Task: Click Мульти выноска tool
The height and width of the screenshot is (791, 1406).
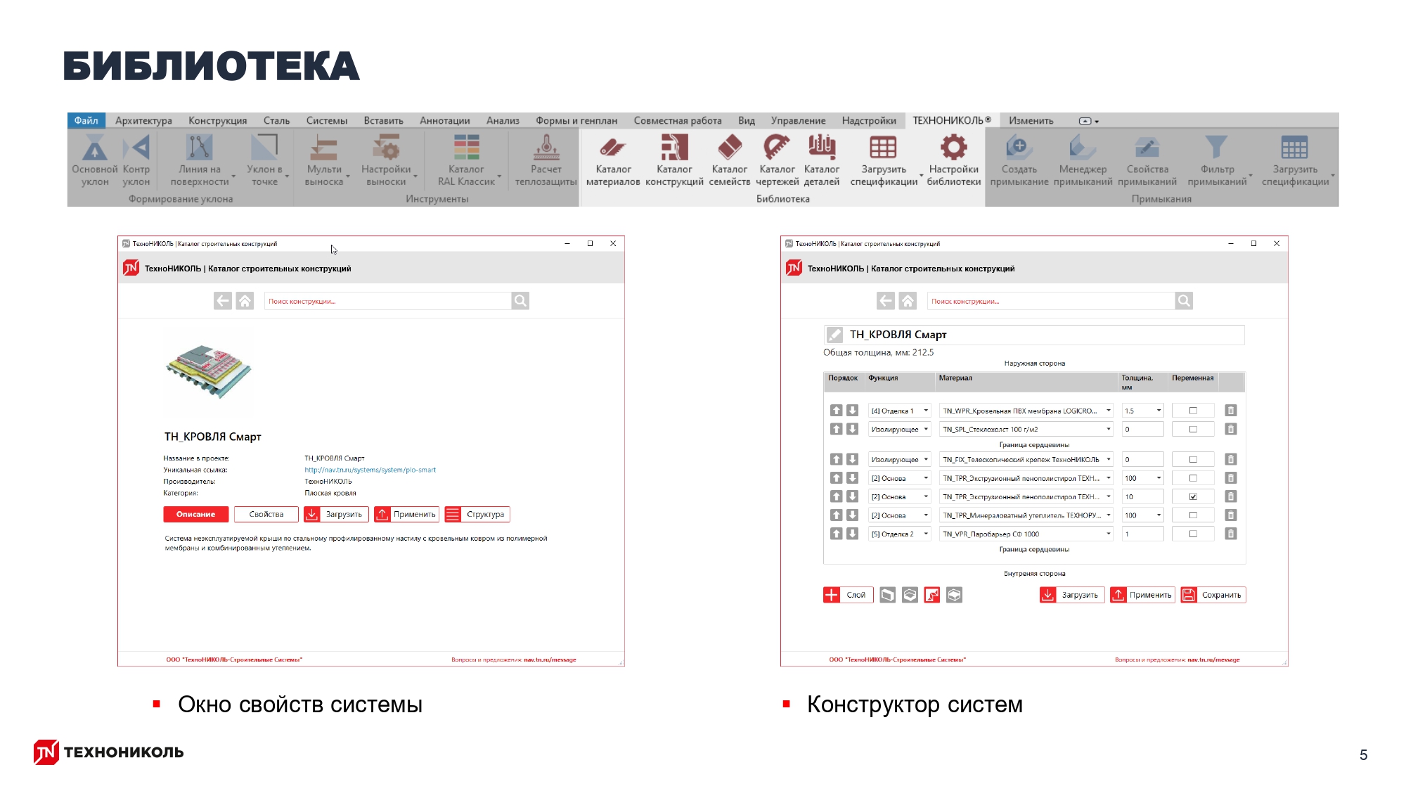Action: click(324, 160)
